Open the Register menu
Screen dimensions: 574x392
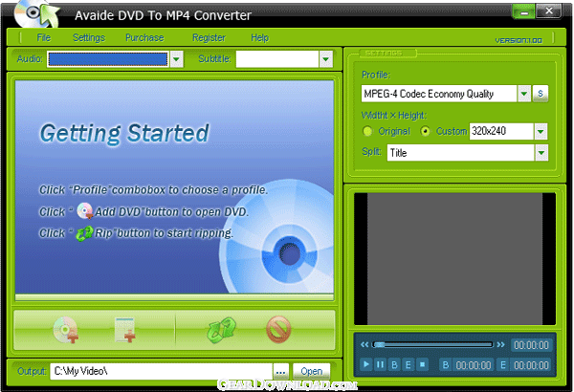(x=209, y=37)
